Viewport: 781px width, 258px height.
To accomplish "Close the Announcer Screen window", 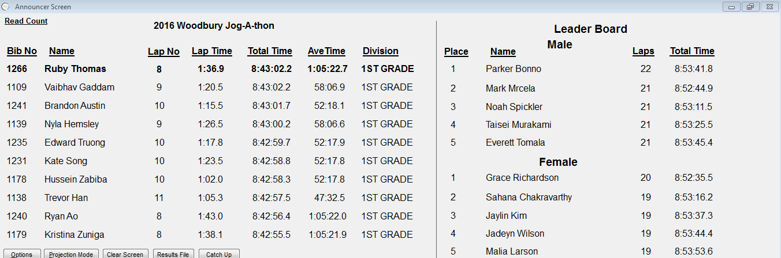I will (769, 6).
